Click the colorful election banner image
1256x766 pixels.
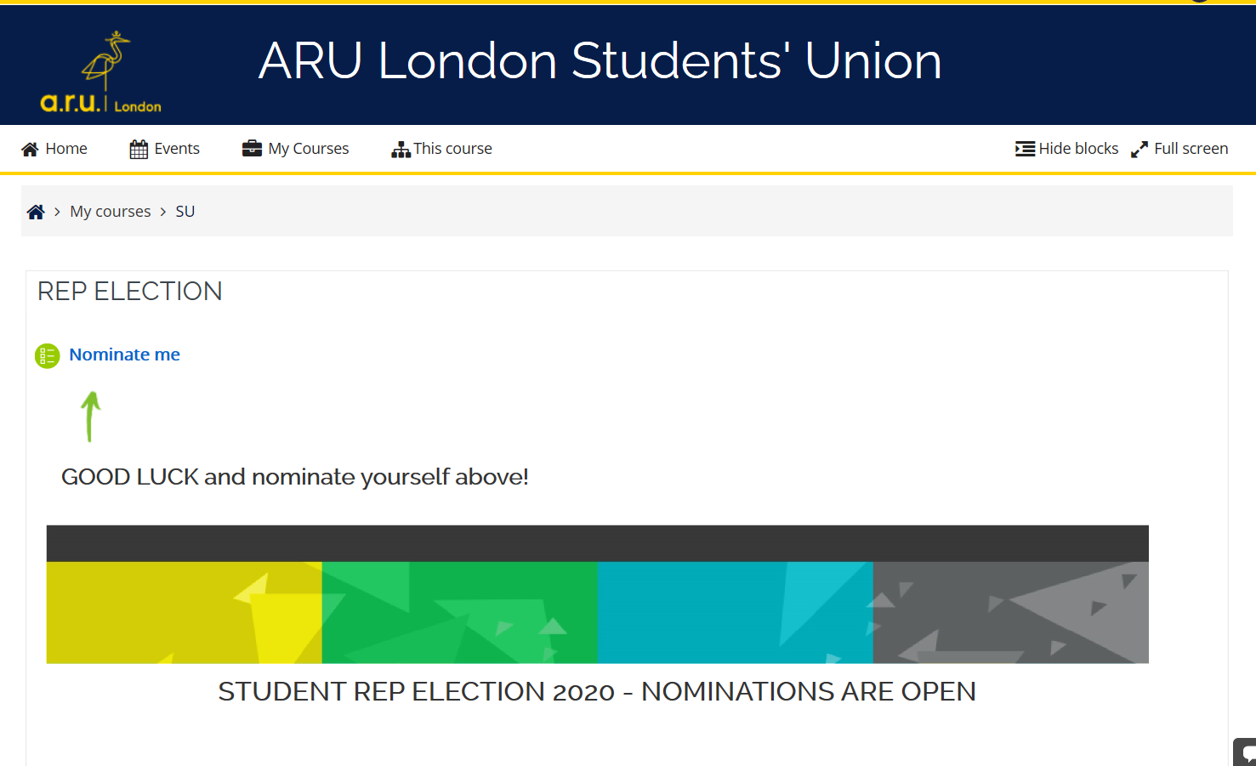pos(597,594)
